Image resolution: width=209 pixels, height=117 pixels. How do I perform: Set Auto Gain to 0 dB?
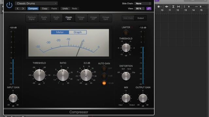click(x=104, y=76)
